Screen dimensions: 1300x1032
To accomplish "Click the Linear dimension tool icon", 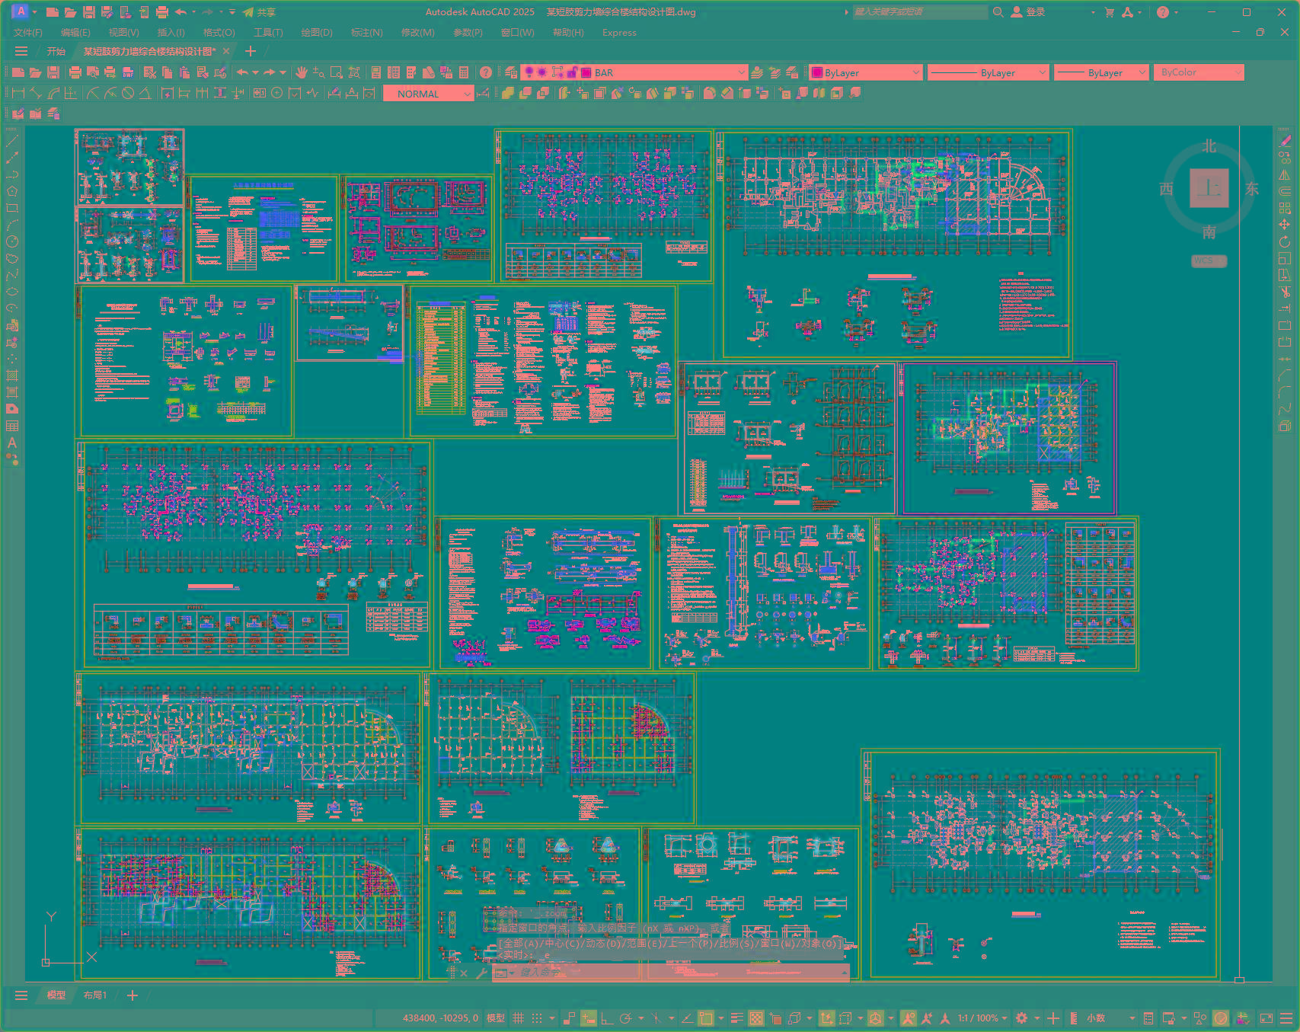I will 18,93.
